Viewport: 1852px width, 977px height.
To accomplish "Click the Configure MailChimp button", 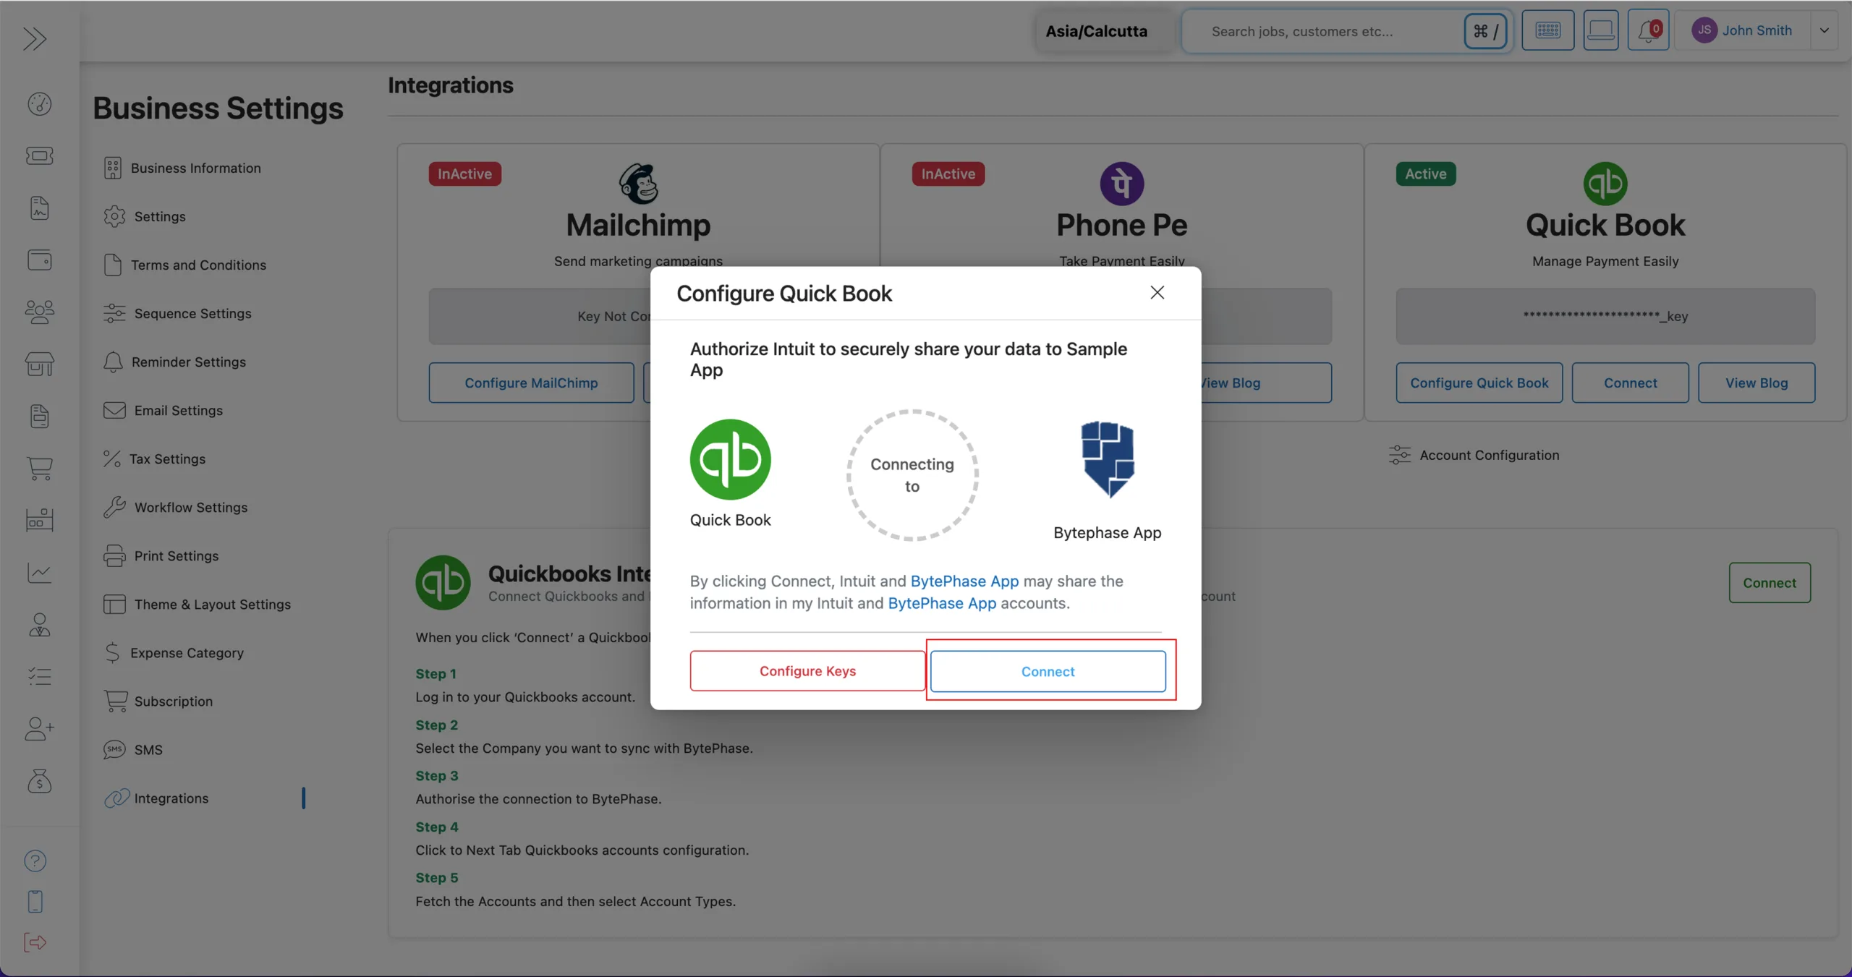I will [x=531, y=383].
